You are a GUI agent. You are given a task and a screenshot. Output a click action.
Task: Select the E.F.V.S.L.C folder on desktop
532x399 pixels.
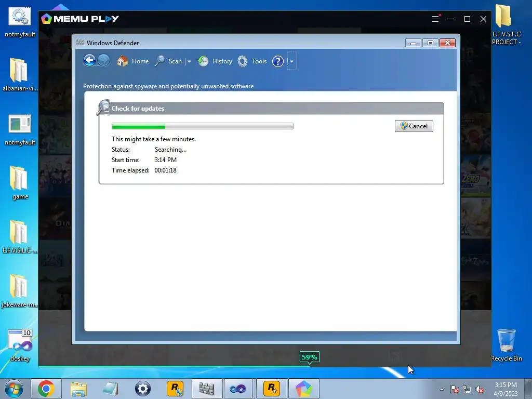coord(20,237)
